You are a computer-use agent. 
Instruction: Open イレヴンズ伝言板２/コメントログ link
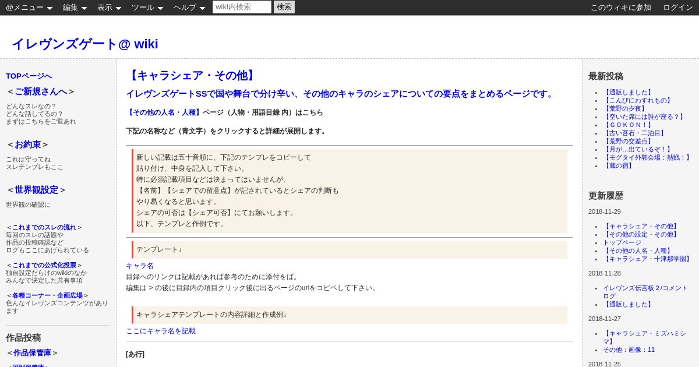(x=645, y=292)
